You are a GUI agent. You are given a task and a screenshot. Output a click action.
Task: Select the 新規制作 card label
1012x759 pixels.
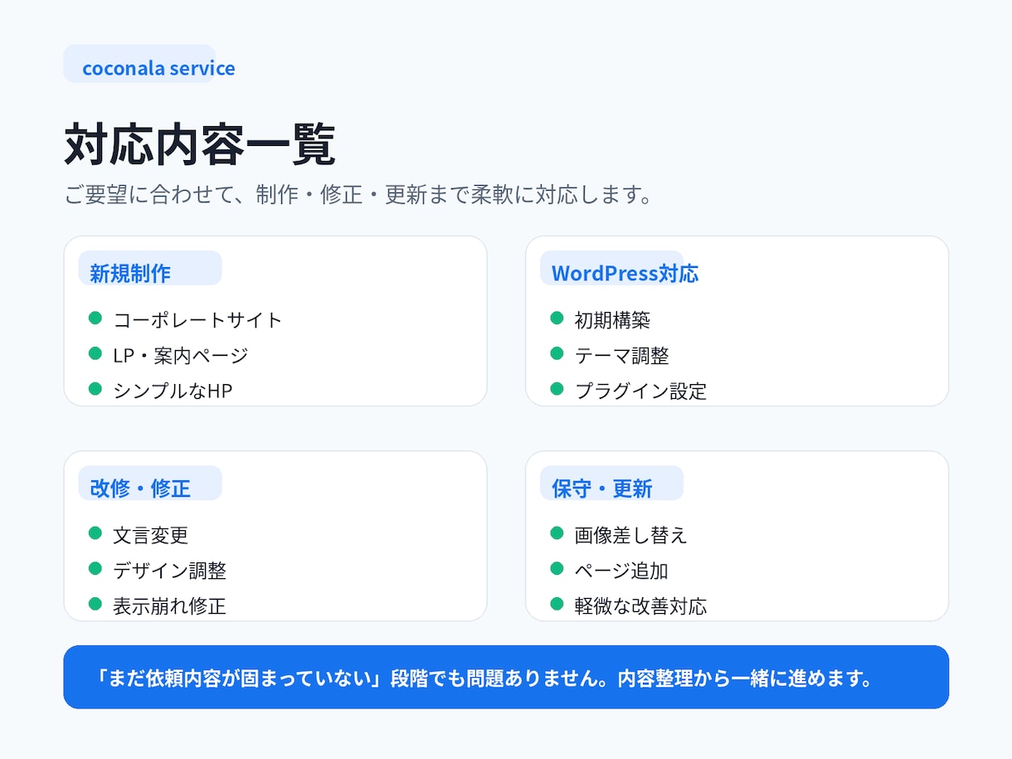coord(150,268)
